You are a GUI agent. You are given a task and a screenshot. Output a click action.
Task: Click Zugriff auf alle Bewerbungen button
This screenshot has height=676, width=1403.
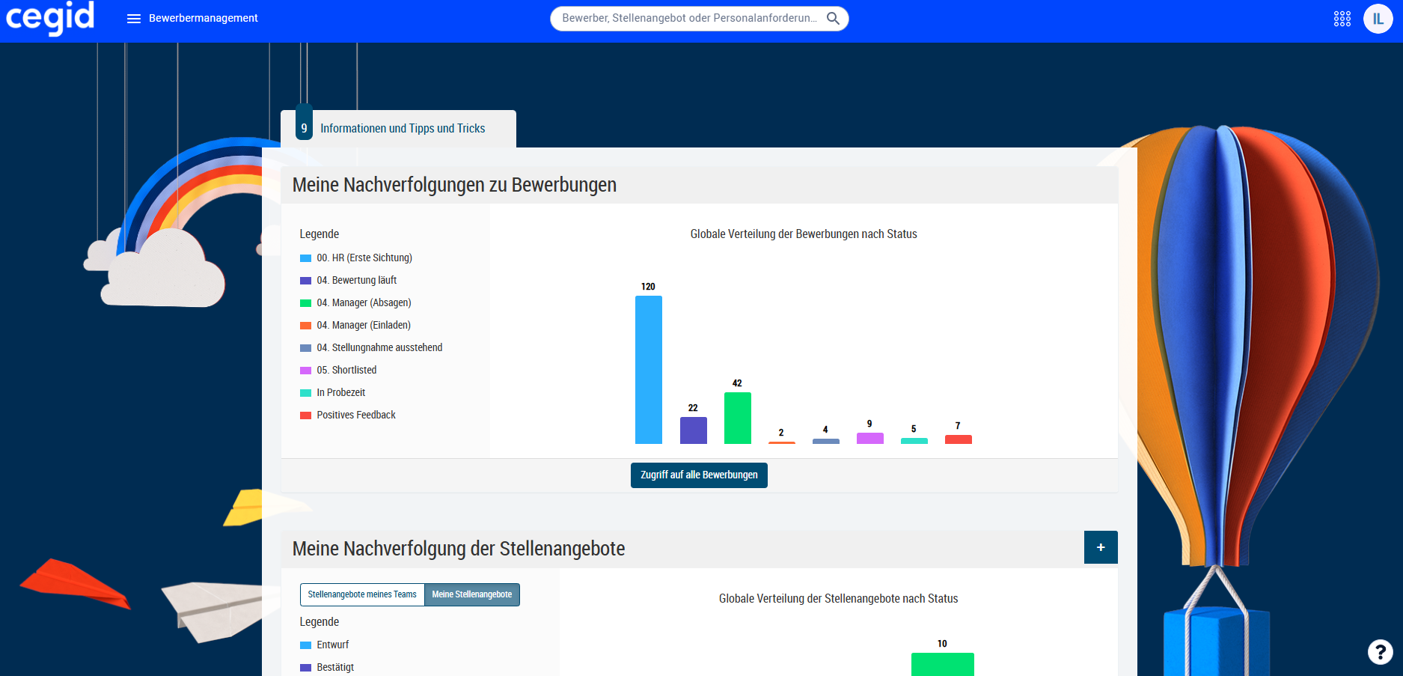699,475
